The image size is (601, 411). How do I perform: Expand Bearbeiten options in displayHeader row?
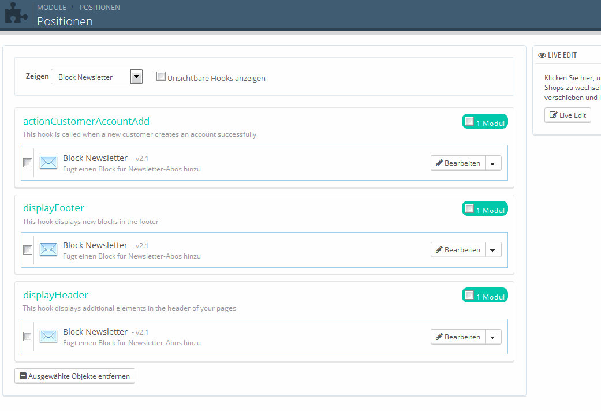(493, 337)
